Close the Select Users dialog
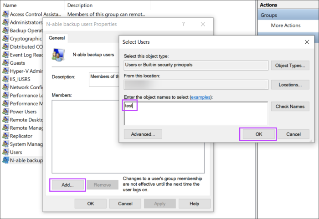Viewport: 319px width, 219px height. click(x=307, y=42)
